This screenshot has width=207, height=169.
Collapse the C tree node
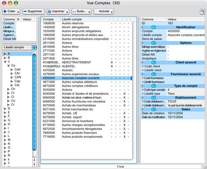pyautogui.click(x=5, y=62)
